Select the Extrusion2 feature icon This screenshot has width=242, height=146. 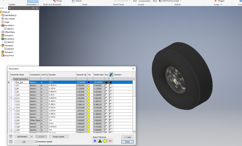tap(3, 45)
